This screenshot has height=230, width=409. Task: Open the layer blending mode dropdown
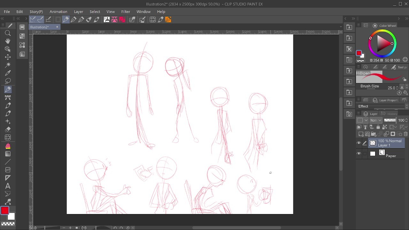tap(376, 120)
